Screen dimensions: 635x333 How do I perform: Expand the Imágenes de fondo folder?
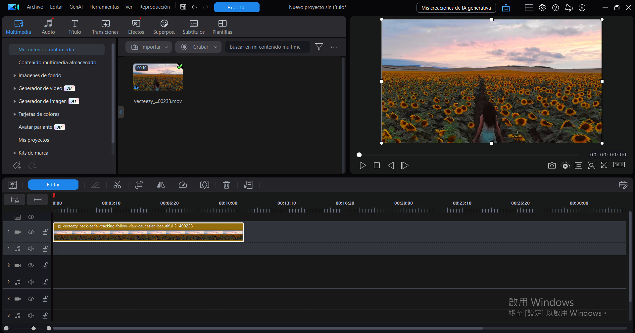[x=15, y=75]
